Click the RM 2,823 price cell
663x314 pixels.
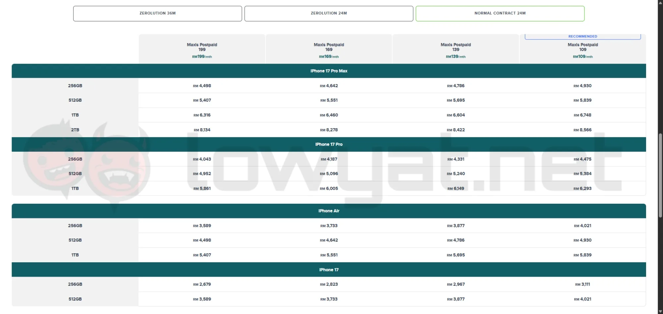pos(329,285)
